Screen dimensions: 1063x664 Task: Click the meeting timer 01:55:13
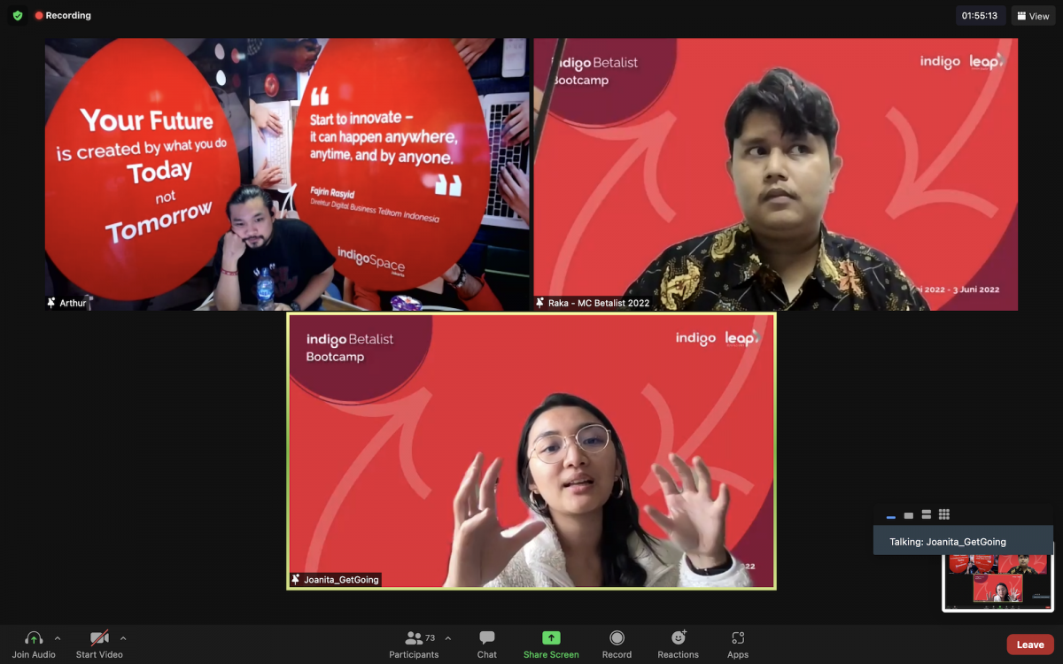pyautogui.click(x=980, y=16)
